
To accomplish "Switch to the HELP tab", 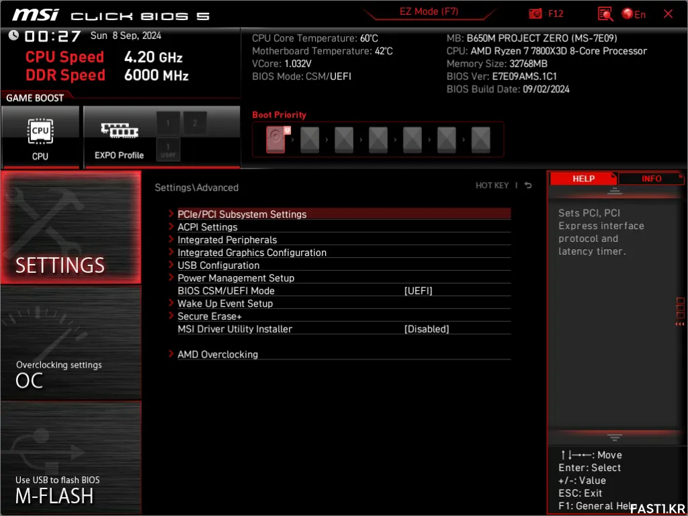I will click(584, 179).
